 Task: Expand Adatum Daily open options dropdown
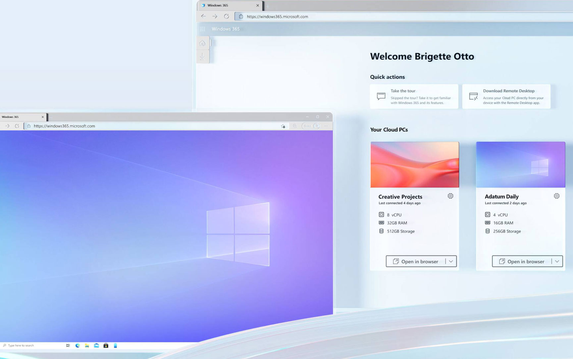(557, 261)
